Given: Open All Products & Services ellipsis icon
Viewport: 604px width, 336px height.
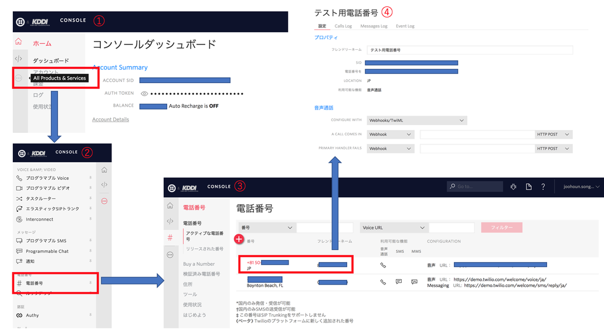Looking at the screenshot, I should [x=19, y=78].
